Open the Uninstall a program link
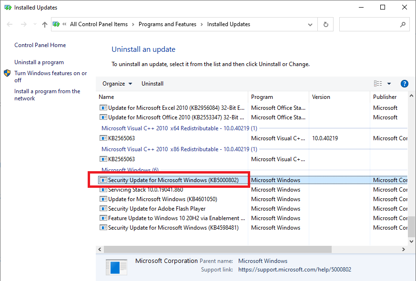 coord(39,62)
